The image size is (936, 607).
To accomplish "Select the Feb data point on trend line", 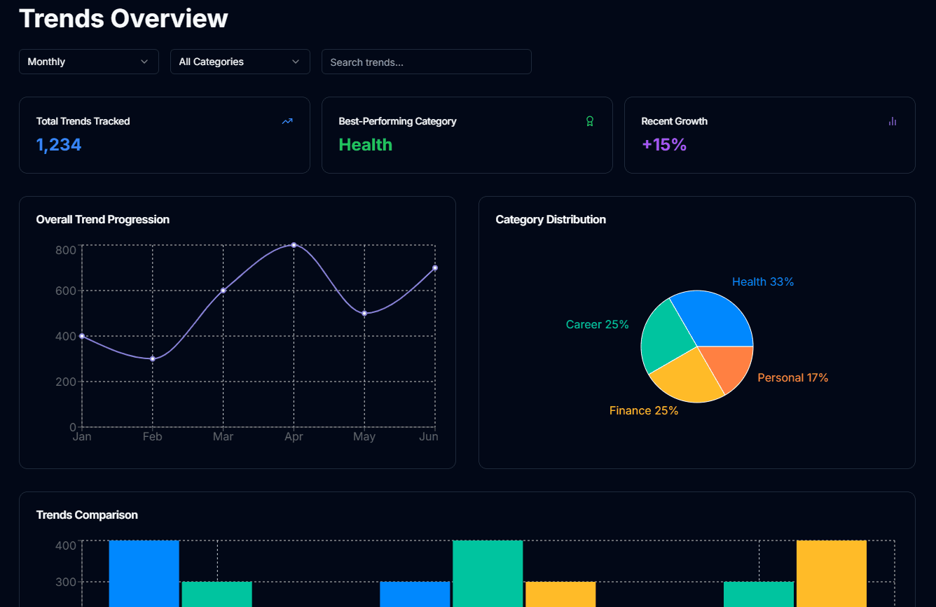I will click(153, 358).
